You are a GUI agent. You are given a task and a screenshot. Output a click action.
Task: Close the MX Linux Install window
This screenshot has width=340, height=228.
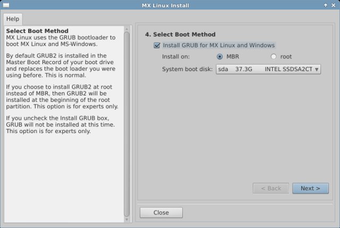pos(334,5)
